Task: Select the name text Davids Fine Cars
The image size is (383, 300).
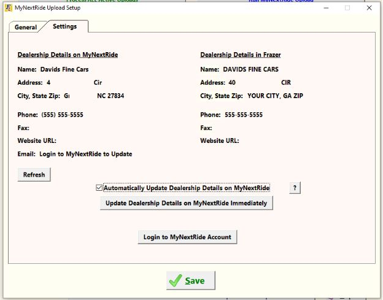Action: coord(64,69)
